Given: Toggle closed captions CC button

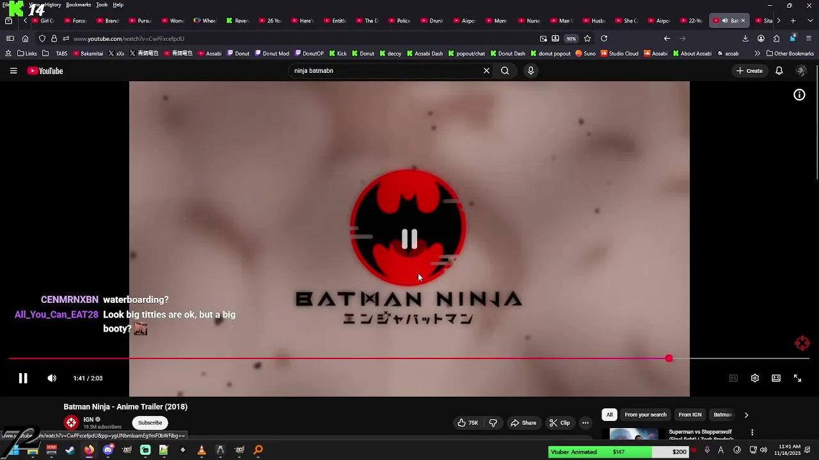Looking at the screenshot, I should click(x=734, y=378).
